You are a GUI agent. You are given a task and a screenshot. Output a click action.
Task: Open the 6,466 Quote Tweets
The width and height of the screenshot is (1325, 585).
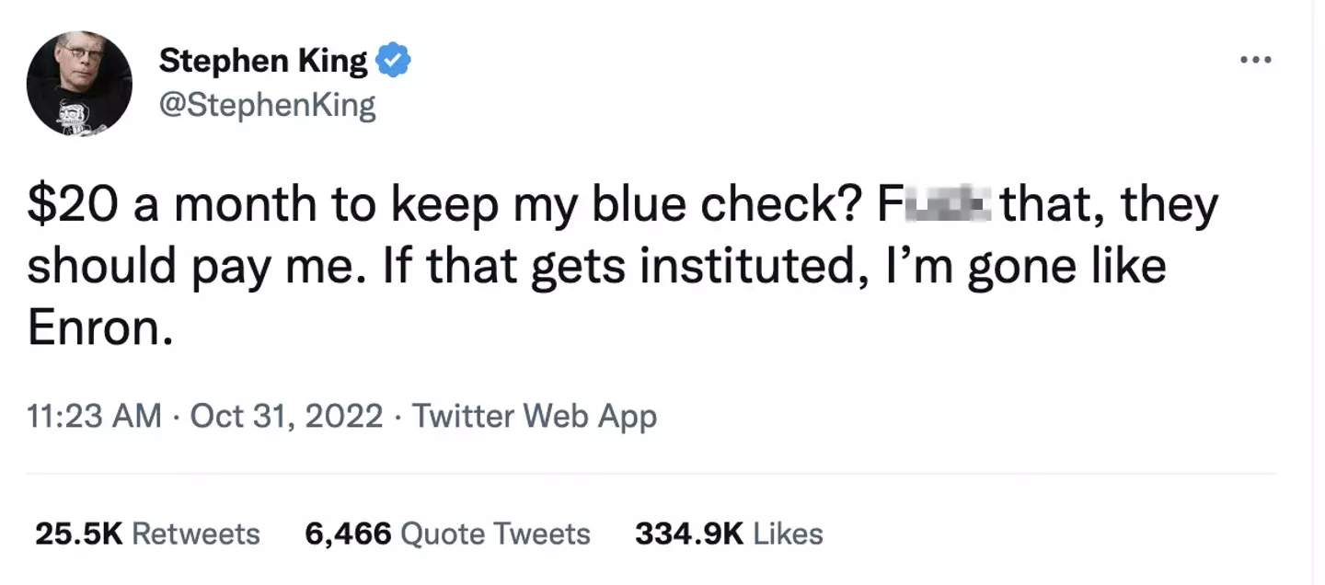pyautogui.click(x=448, y=533)
